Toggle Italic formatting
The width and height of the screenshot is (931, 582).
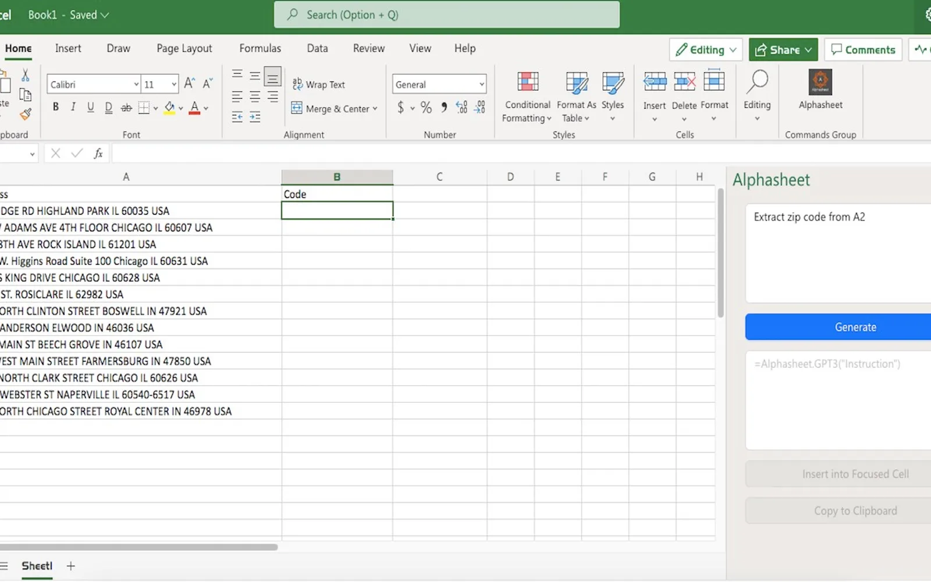tap(73, 107)
